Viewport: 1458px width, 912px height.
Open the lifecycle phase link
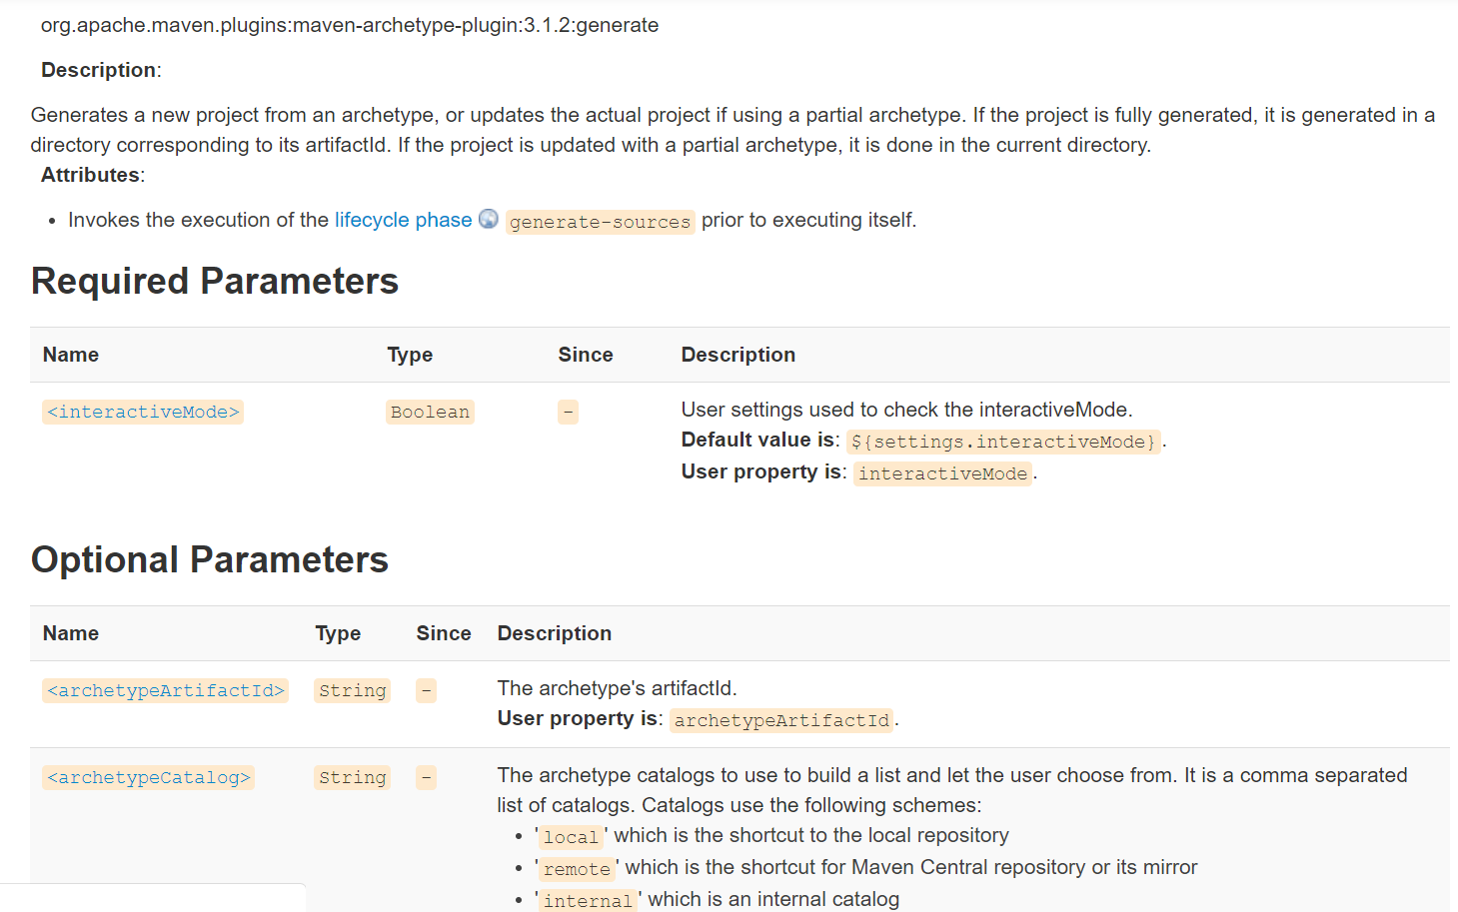[x=403, y=220]
